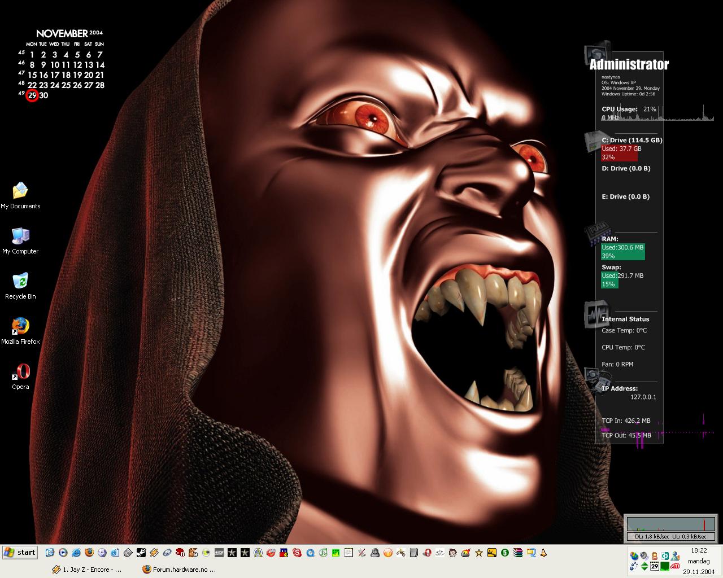Click the Internal Status heading
The width and height of the screenshot is (723, 578).
(x=625, y=319)
